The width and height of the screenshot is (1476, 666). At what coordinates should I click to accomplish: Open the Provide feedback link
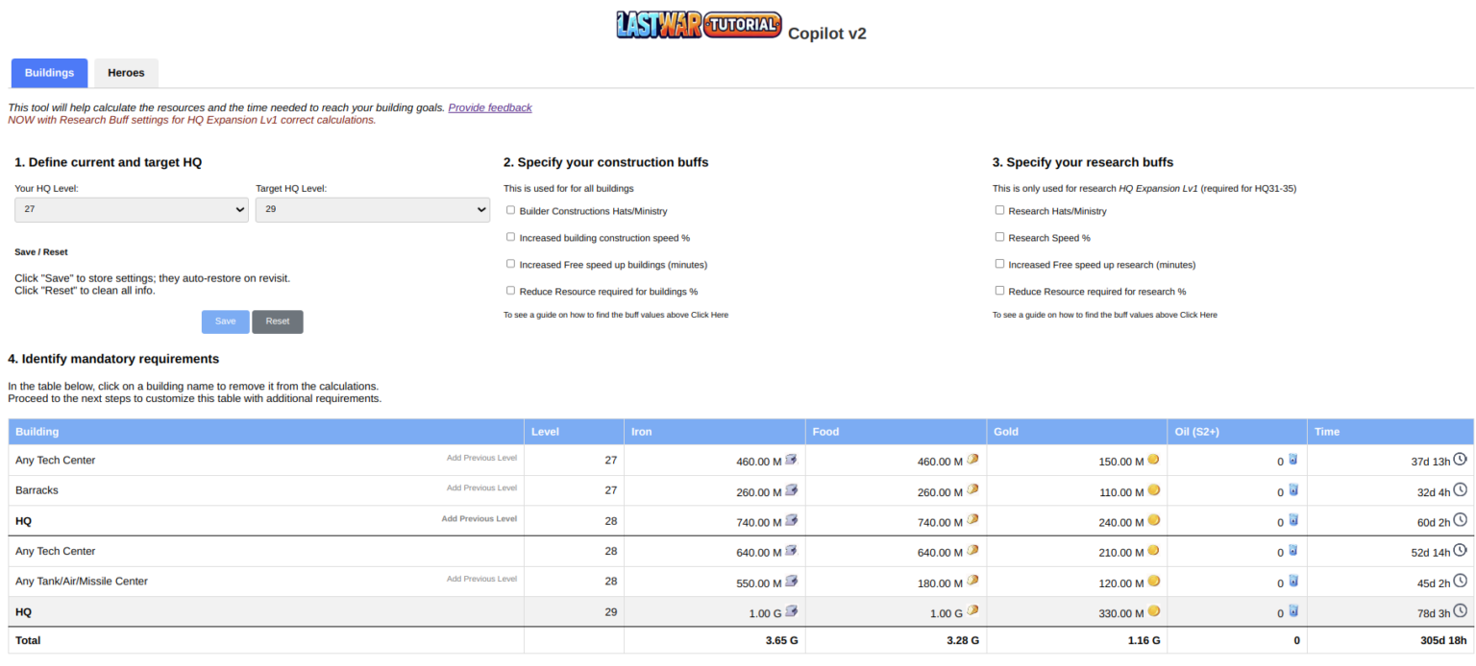(x=489, y=107)
